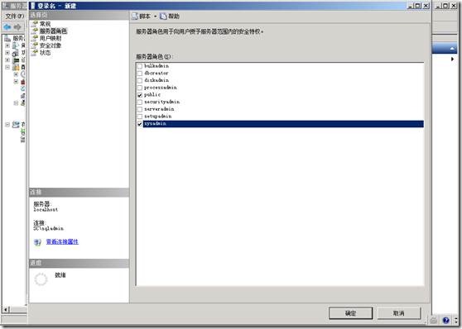Check the dbcreator role checkbox
Screen dimensions: 462x329
(x=140, y=74)
